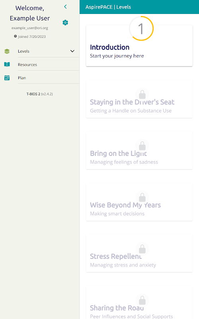Click the green Levels stack icon
The image size is (199, 319).
point(7,51)
